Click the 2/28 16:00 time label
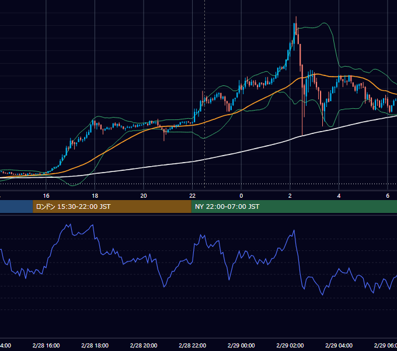397x351 pixels. (46, 345)
